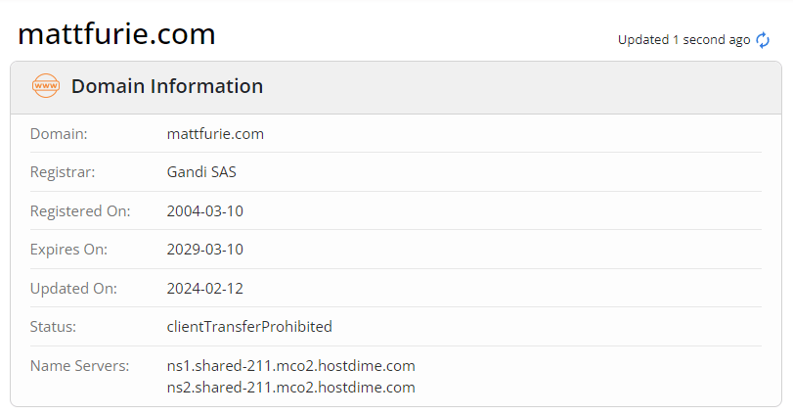
Task: Click the expiry date 2029-03-10
Action: pos(204,250)
